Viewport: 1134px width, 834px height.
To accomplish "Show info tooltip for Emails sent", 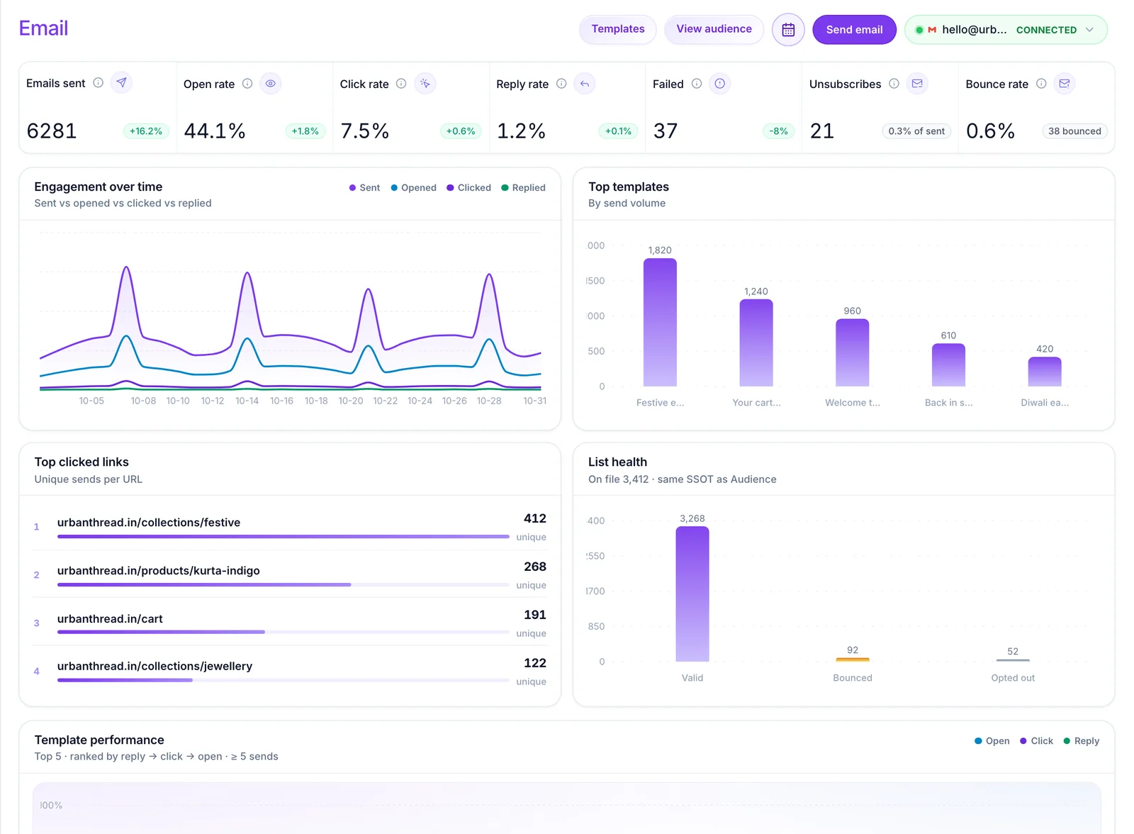I will click(99, 83).
